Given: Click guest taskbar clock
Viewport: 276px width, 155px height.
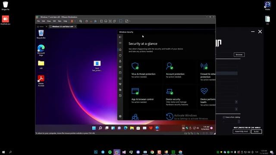Looking at the screenshot, I should 205,128.
